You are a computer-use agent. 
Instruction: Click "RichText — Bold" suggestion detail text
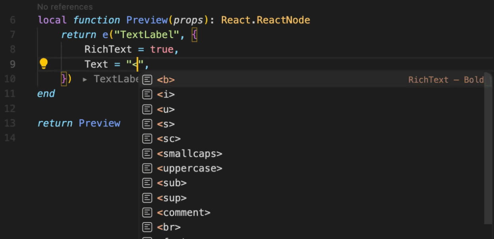446,80
